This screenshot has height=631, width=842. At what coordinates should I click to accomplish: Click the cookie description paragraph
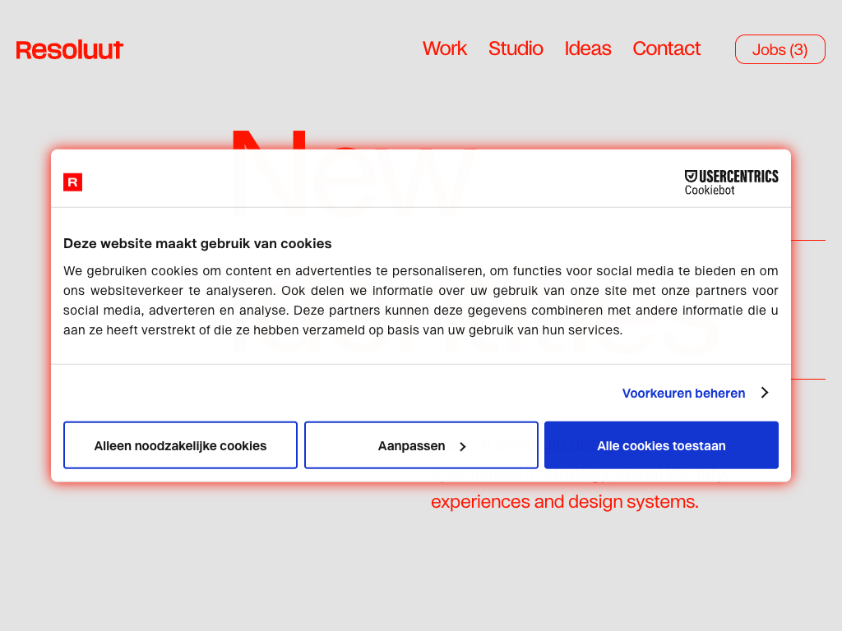coord(420,301)
